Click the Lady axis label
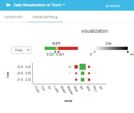 pos(56,89)
